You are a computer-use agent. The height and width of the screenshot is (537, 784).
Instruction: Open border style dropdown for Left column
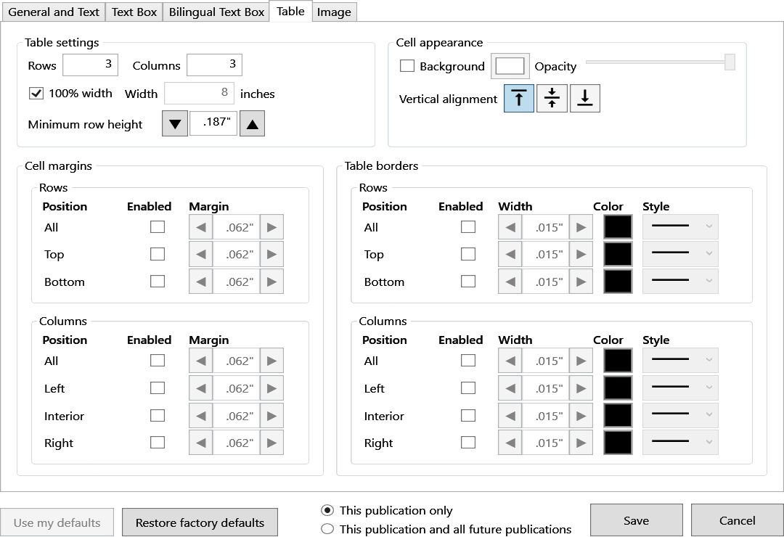point(680,388)
